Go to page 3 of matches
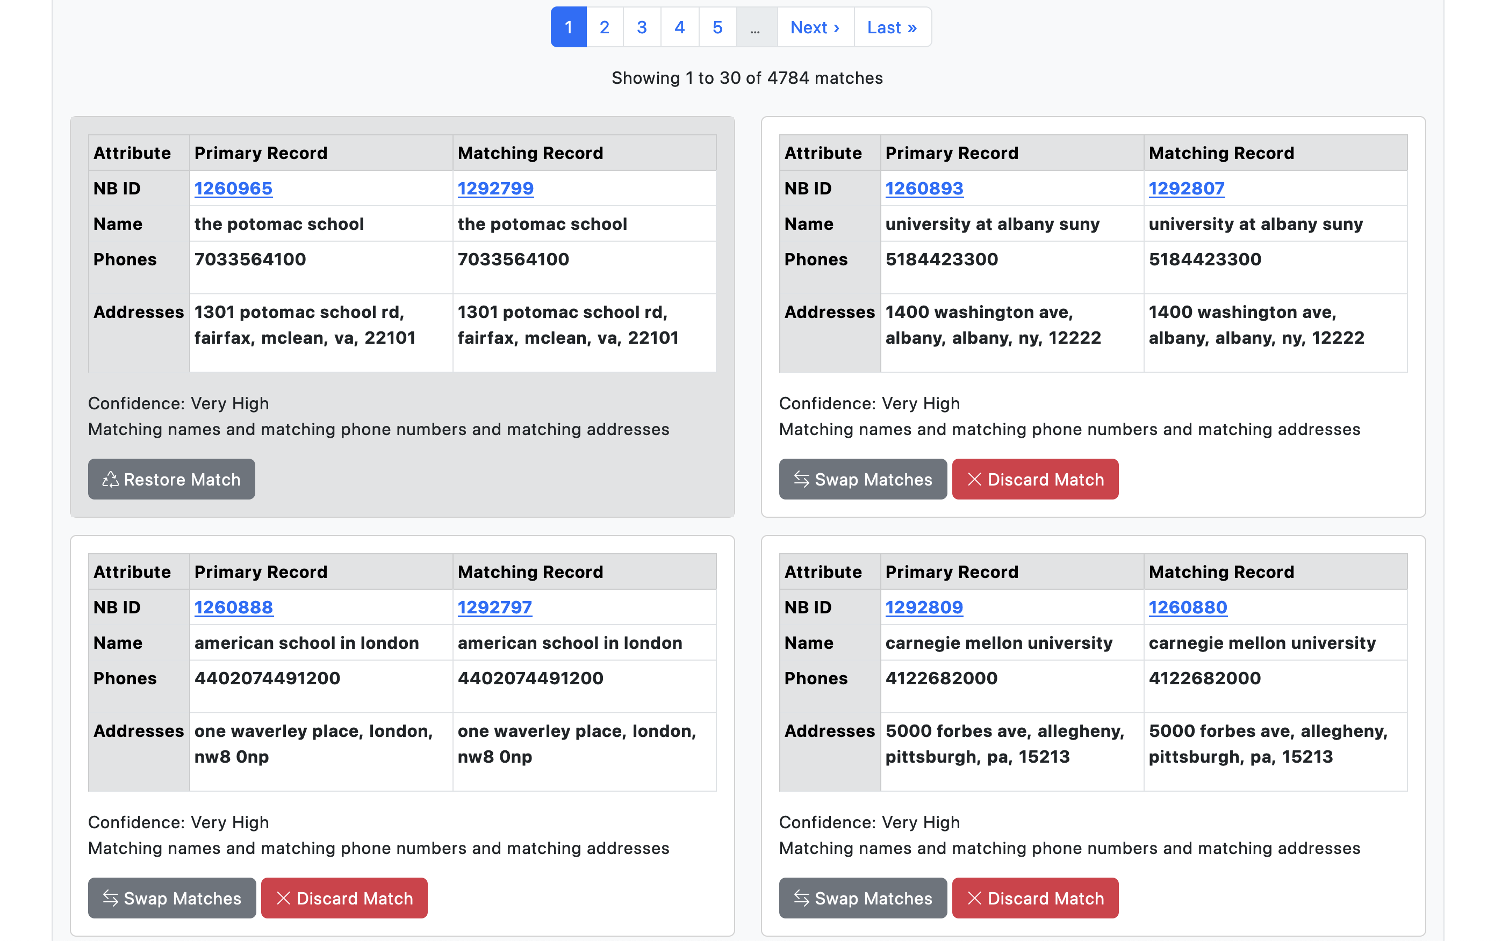 coord(642,27)
